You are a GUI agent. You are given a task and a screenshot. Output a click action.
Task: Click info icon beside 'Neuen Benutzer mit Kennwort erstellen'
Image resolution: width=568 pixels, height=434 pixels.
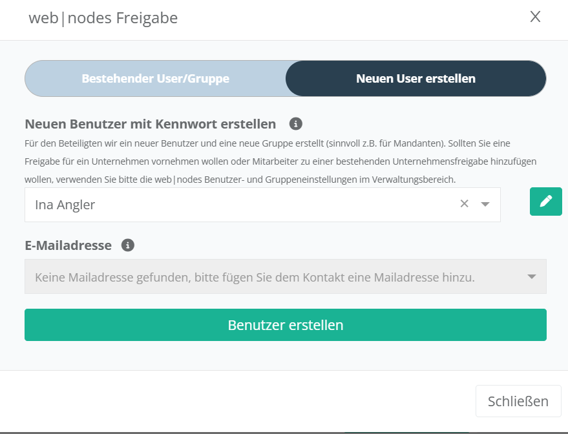296,123
